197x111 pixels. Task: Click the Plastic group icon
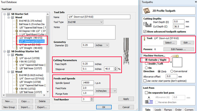tap(13, 55)
